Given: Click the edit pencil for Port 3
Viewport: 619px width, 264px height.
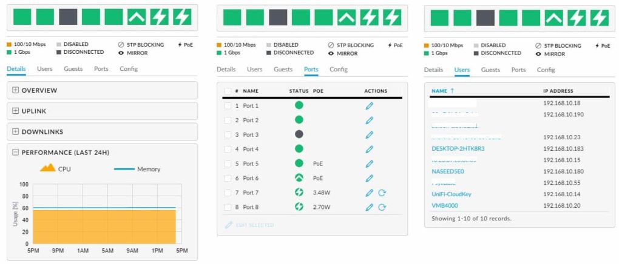Looking at the screenshot, I should [369, 134].
